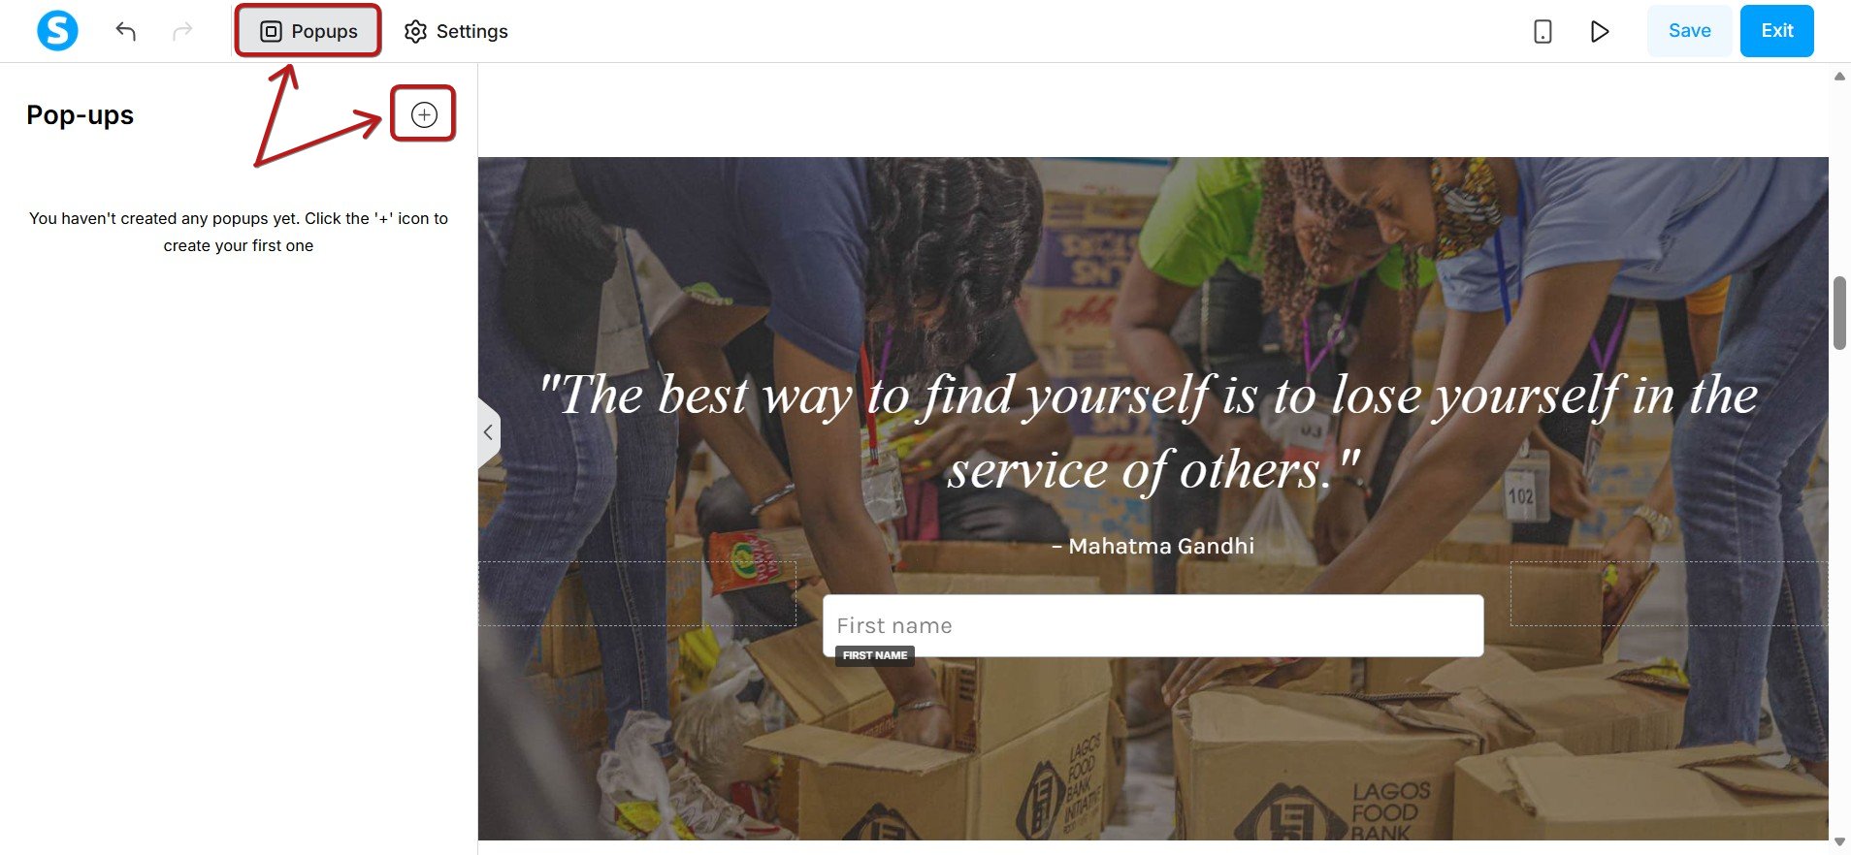The height and width of the screenshot is (855, 1851).
Task: Click the scrollbar up arrow
Action: (x=1839, y=76)
